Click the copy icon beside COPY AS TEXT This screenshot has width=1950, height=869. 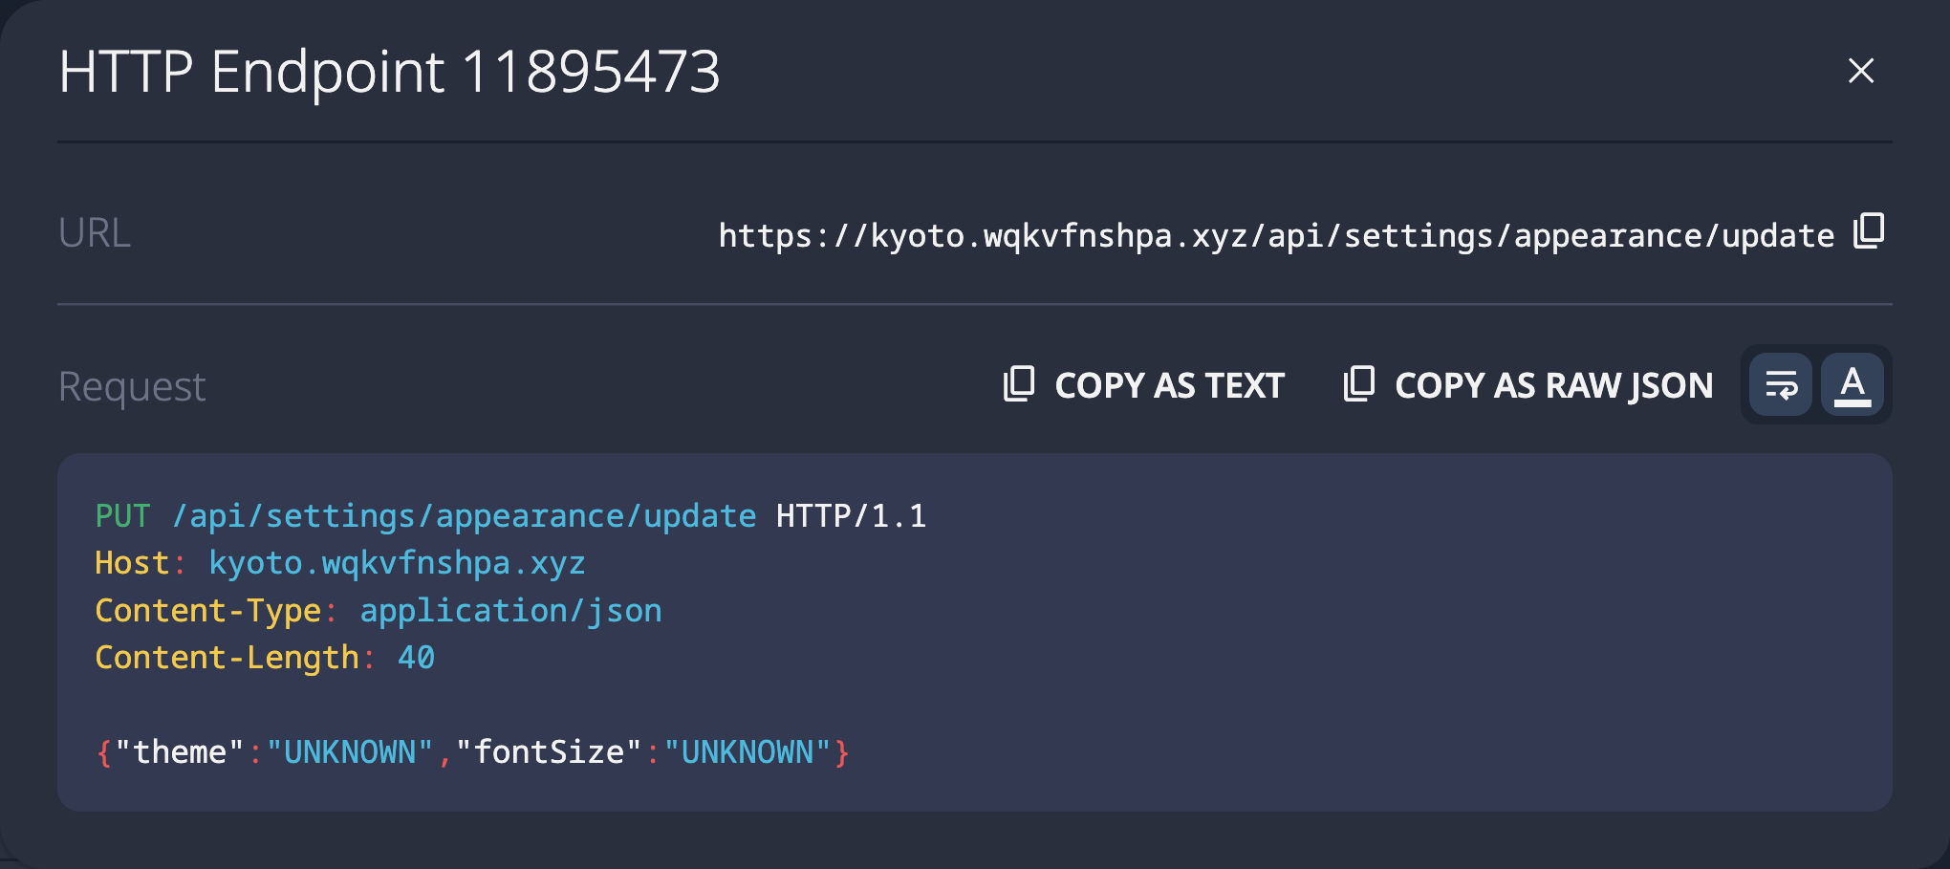(x=1019, y=384)
